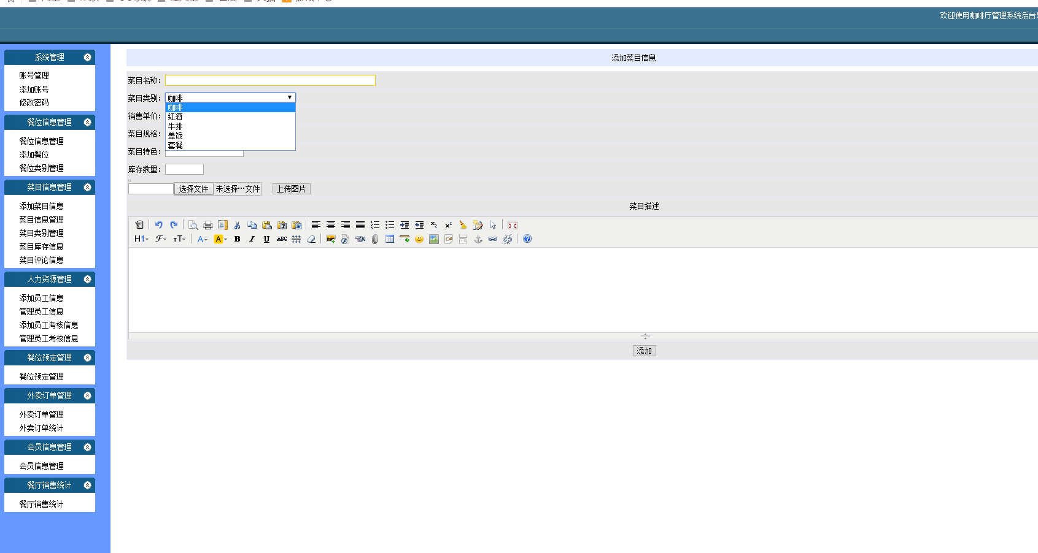Open the insert table tool
Viewport: 1038px width, 553px height.
[390, 239]
